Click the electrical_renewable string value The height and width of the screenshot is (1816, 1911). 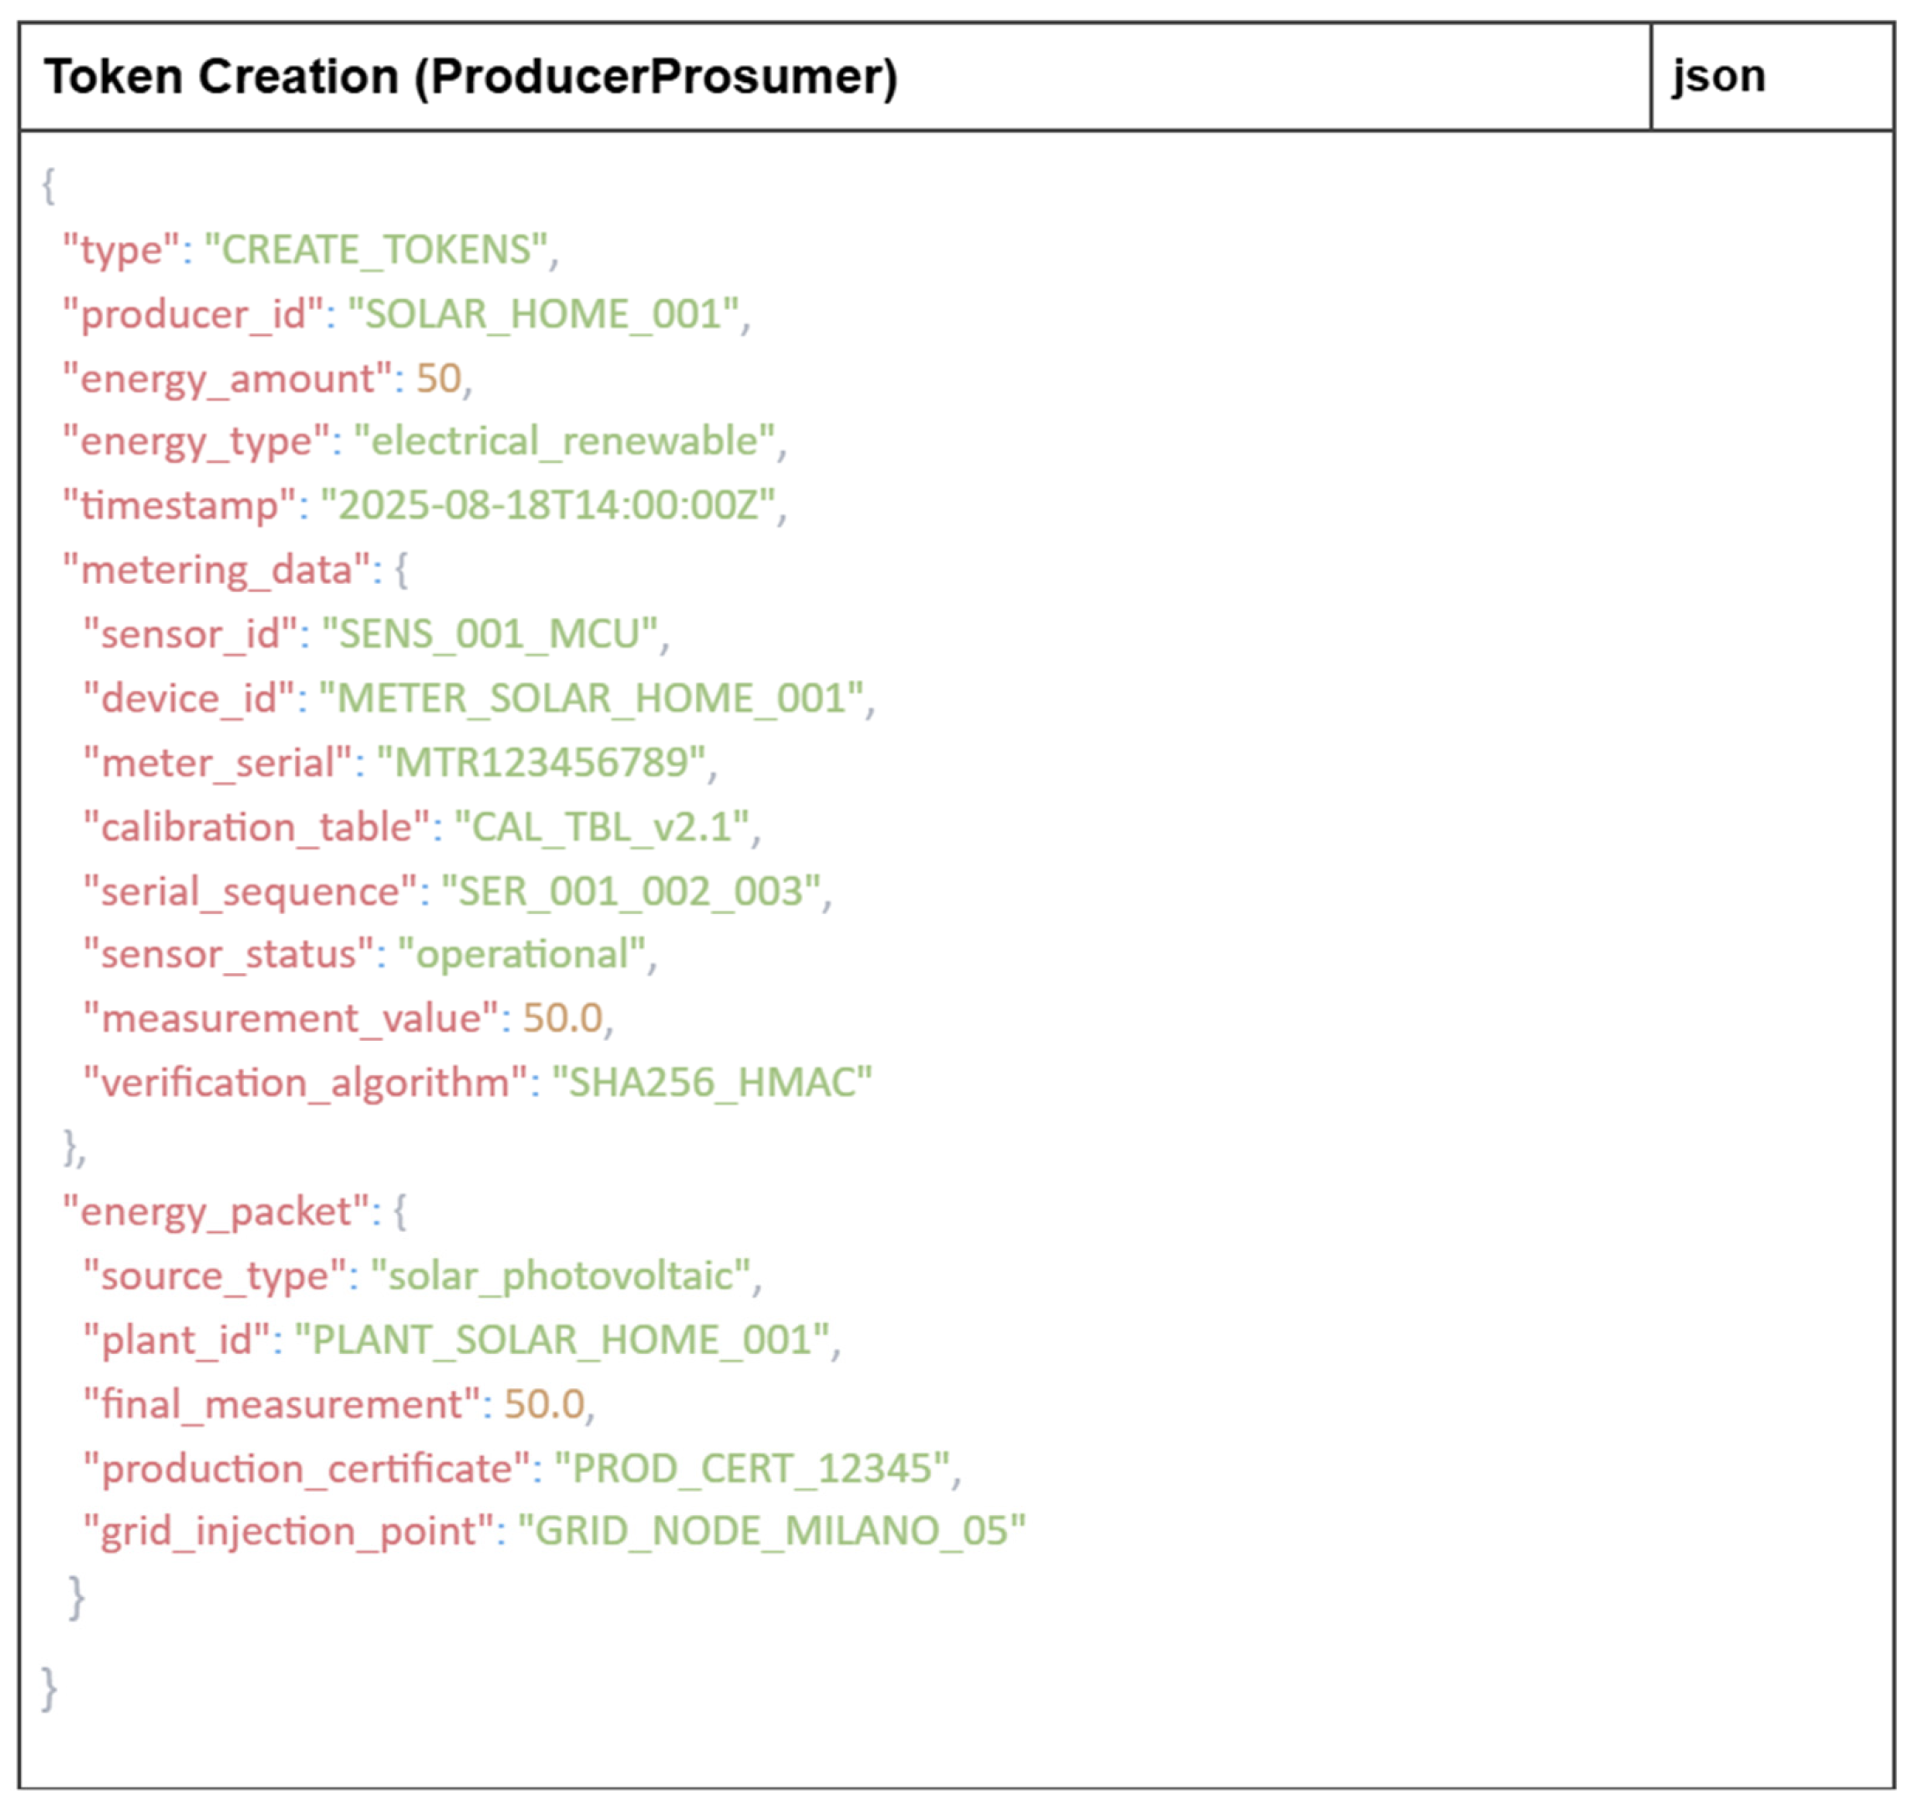click(564, 441)
